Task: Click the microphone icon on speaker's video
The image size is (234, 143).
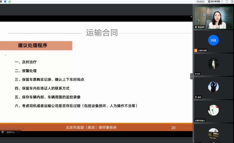Action: coord(196,27)
